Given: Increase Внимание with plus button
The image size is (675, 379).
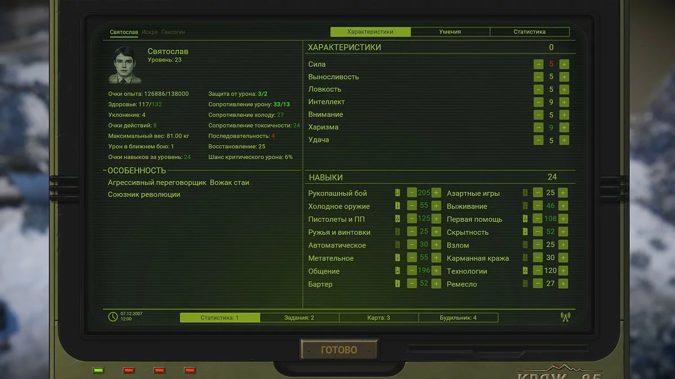Looking at the screenshot, I should coord(564,115).
